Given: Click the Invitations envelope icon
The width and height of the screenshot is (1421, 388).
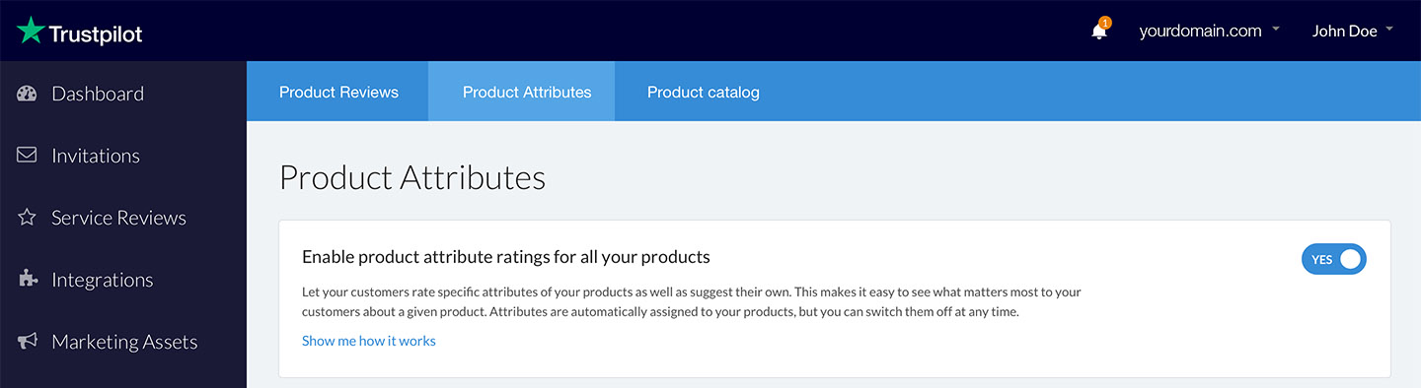Looking at the screenshot, I should tap(27, 156).
